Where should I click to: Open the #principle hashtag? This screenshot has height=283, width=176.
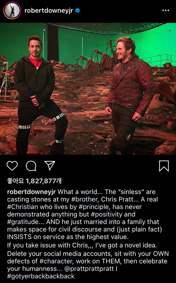pyautogui.click(x=94, y=207)
